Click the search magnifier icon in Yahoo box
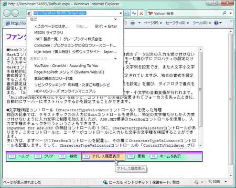Viewport: 236px width, 188px height. (x=224, y=13)
